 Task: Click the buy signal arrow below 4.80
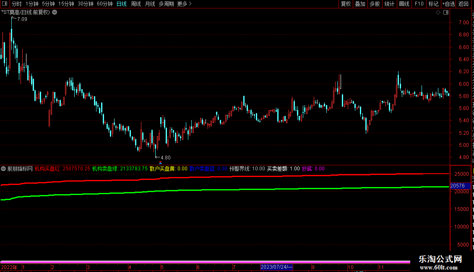point(160,163)
